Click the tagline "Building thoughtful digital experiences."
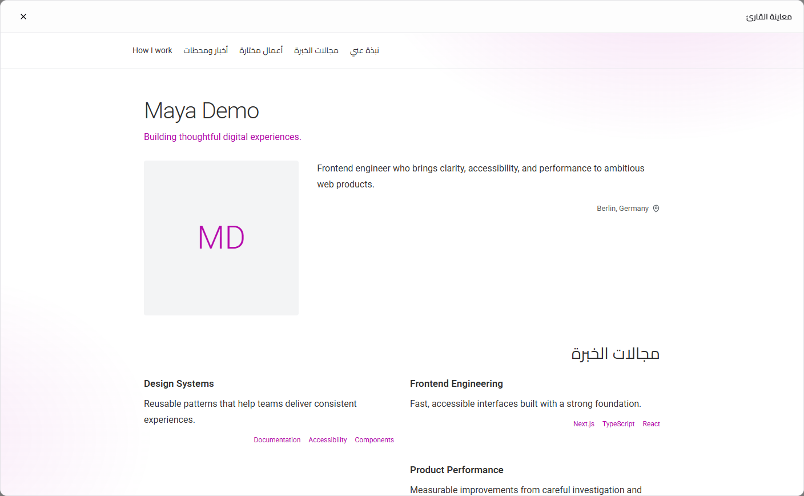This screenshot has width=804, height=496. (x=223, y=137)
